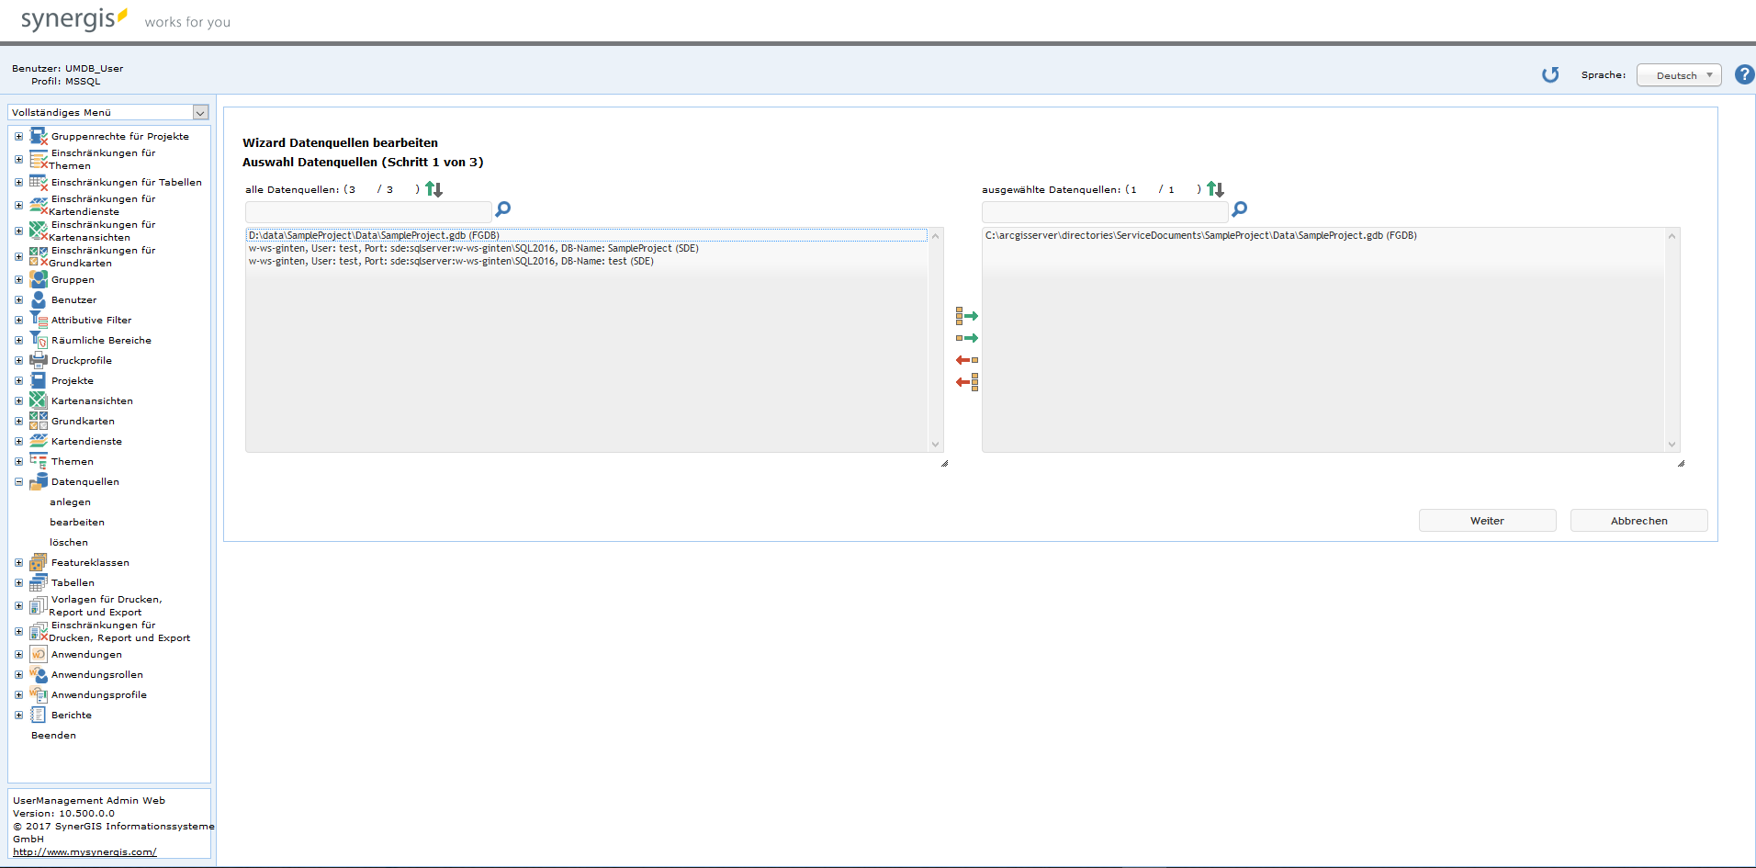Click the filter input above alle Datenquellen list
The width and height of the screenshot is (1756, 868).
(368, 211)
